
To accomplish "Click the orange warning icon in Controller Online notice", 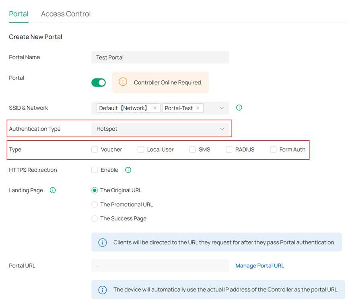I will pyautogui.click(x=123, y=82).
